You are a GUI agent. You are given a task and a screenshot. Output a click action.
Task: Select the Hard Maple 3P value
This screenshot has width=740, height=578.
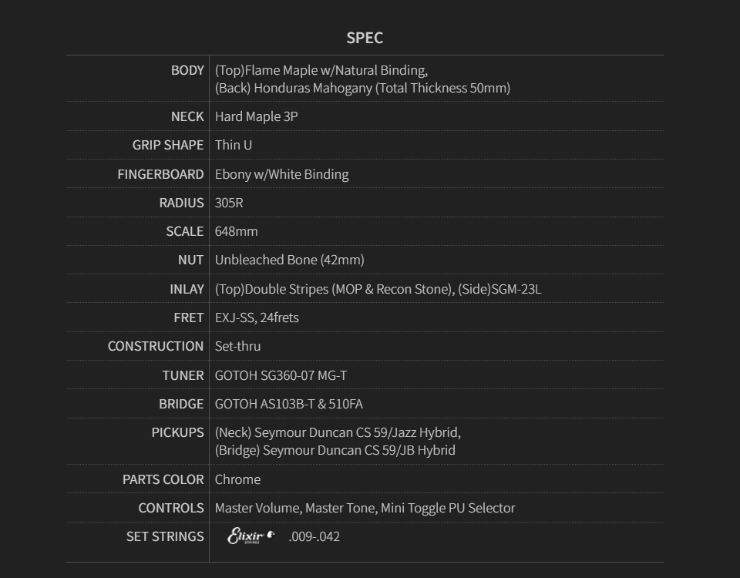256,116
